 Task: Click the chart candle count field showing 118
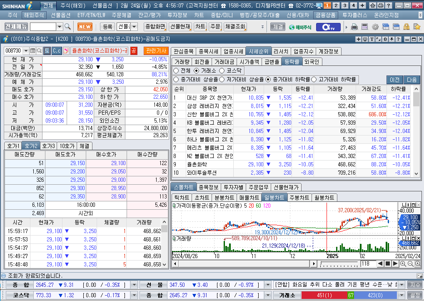(368, 263)
